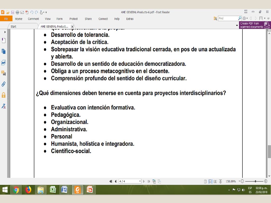Click the zoom slider handle
This screenshot has height=203, width=271.
pos(255,181)
